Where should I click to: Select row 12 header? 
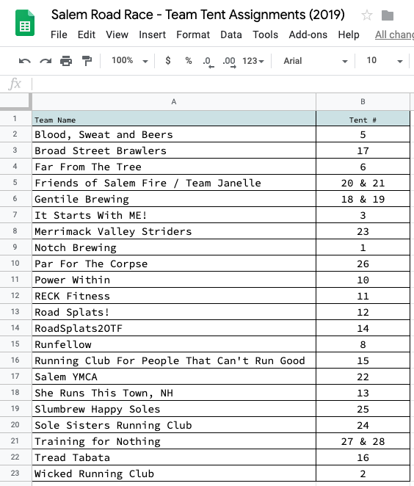tap(15, 296)
